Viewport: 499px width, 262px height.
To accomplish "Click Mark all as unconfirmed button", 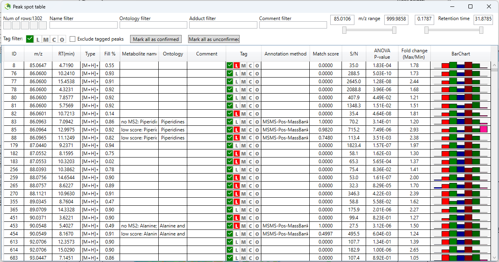I will click(x=214, y=39).
